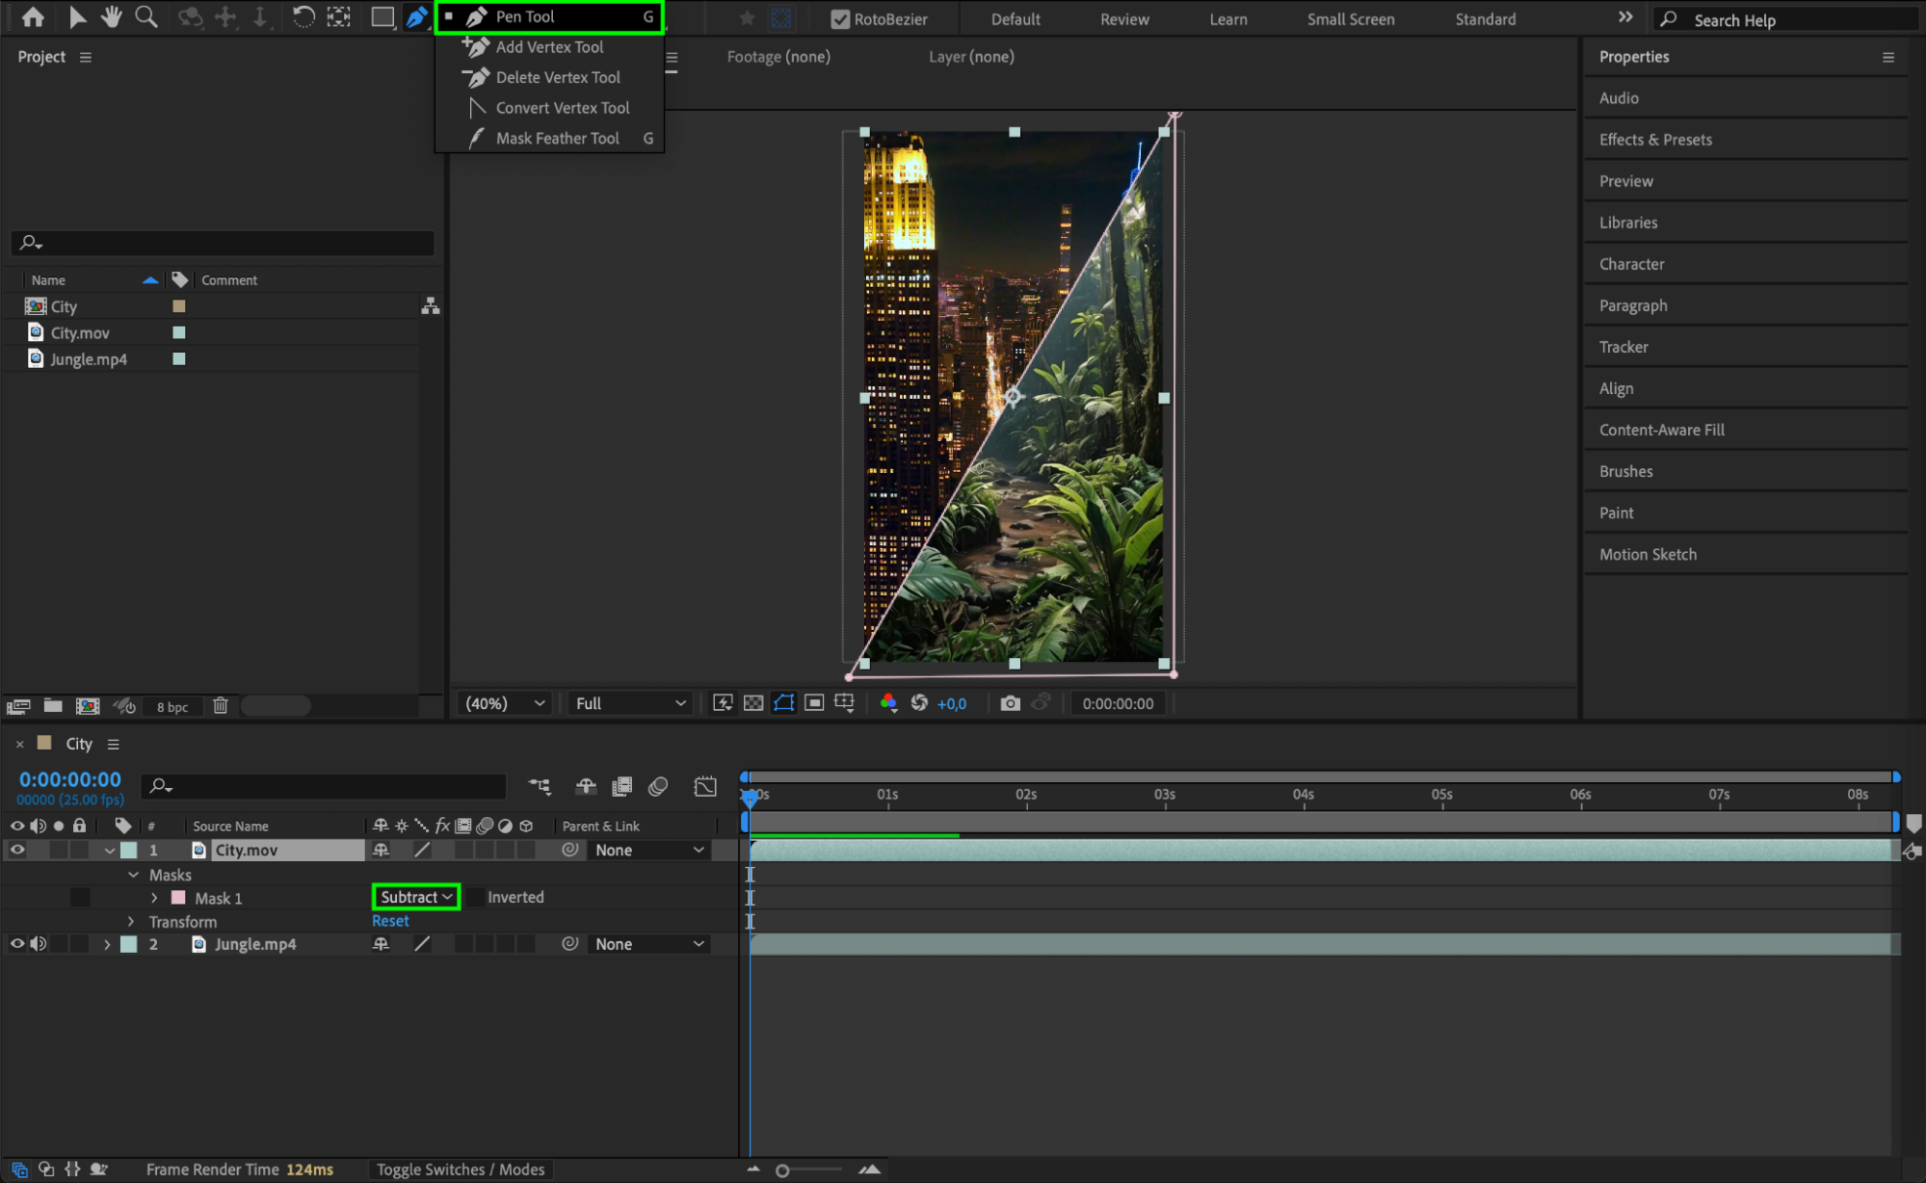This screenshot has height=1183, width=1926.
Task: Expand the Jungle.mp4 layer properties
Action: pyautogui.click(x=107, y=945)
